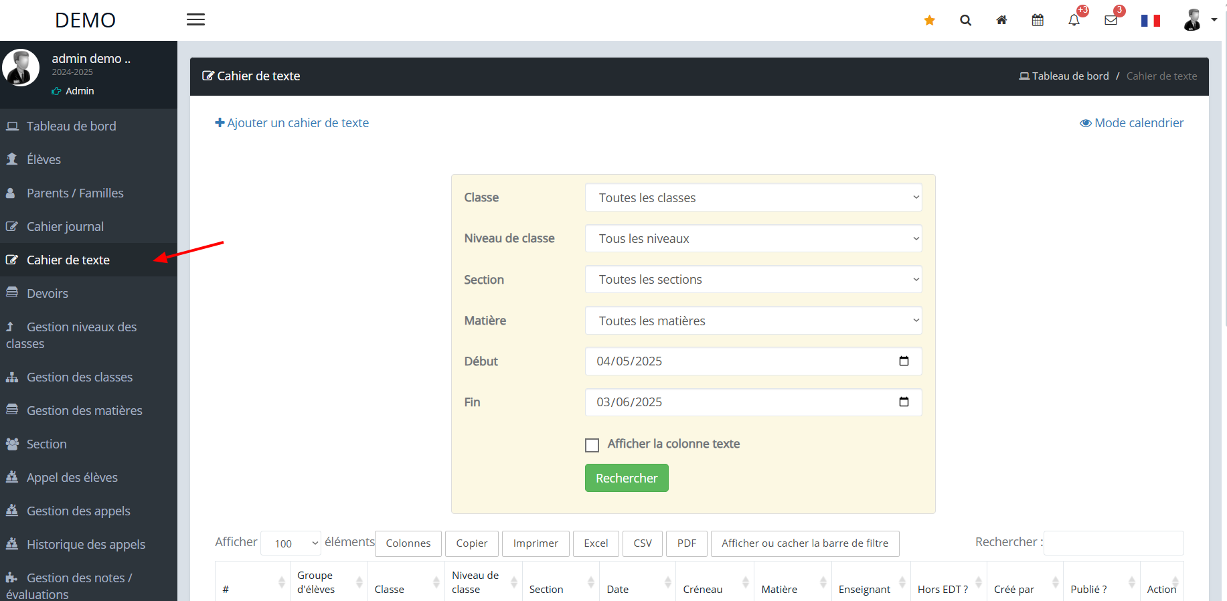
Task: Export table with PDF button
Action: 687,543
